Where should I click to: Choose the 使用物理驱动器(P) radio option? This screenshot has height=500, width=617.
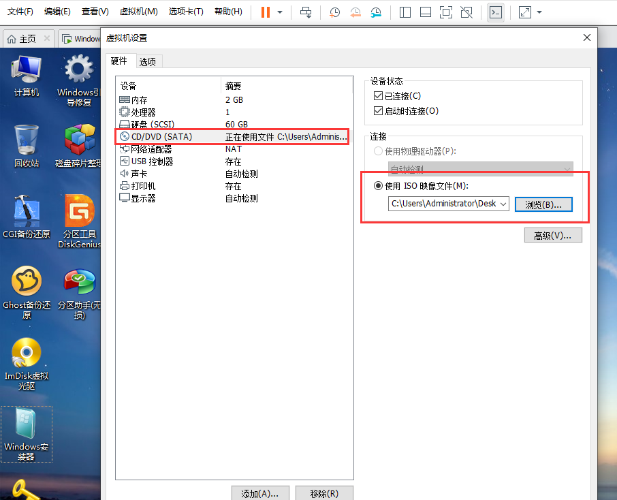[378, 151]
